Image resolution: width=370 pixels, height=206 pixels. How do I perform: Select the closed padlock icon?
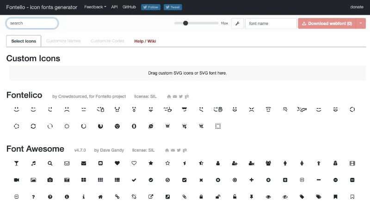click(201, 197)
